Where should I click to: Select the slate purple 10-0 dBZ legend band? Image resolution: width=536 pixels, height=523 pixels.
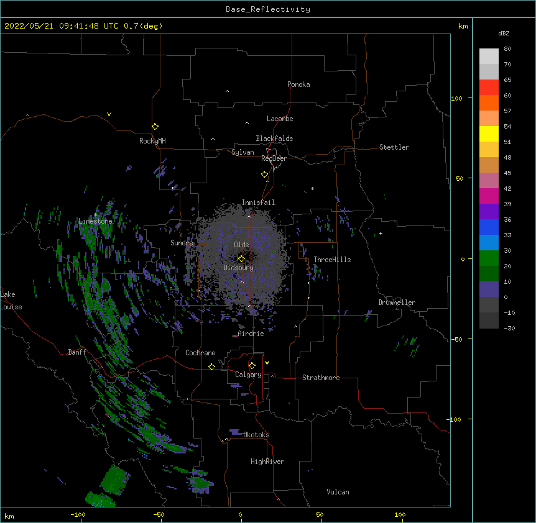(x=489, y=289)
